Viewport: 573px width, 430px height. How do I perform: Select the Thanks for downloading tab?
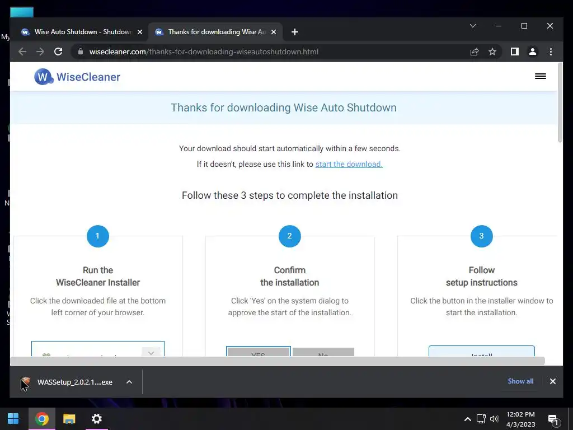(x=215, y=32)
